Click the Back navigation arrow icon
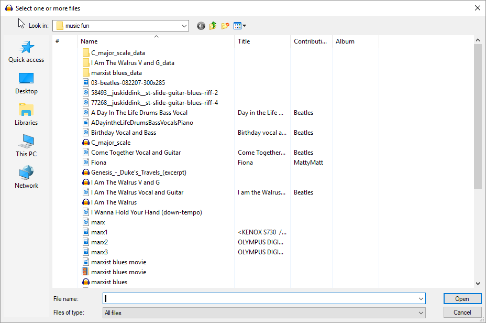The width and height of the screenshot is (486, 323). (201, 26)
